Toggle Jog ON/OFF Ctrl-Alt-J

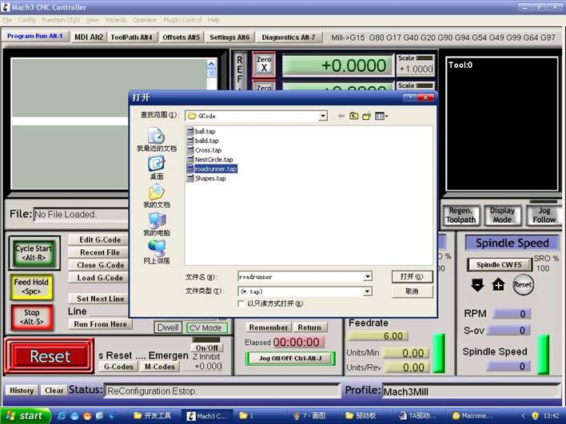[x=290, y=359]
